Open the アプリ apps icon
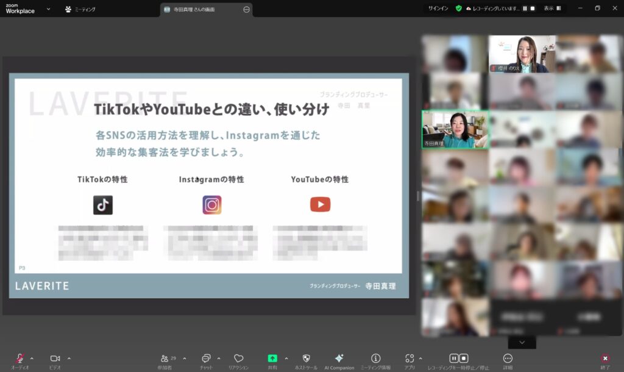The image size is (624, 372). point(409,359)
